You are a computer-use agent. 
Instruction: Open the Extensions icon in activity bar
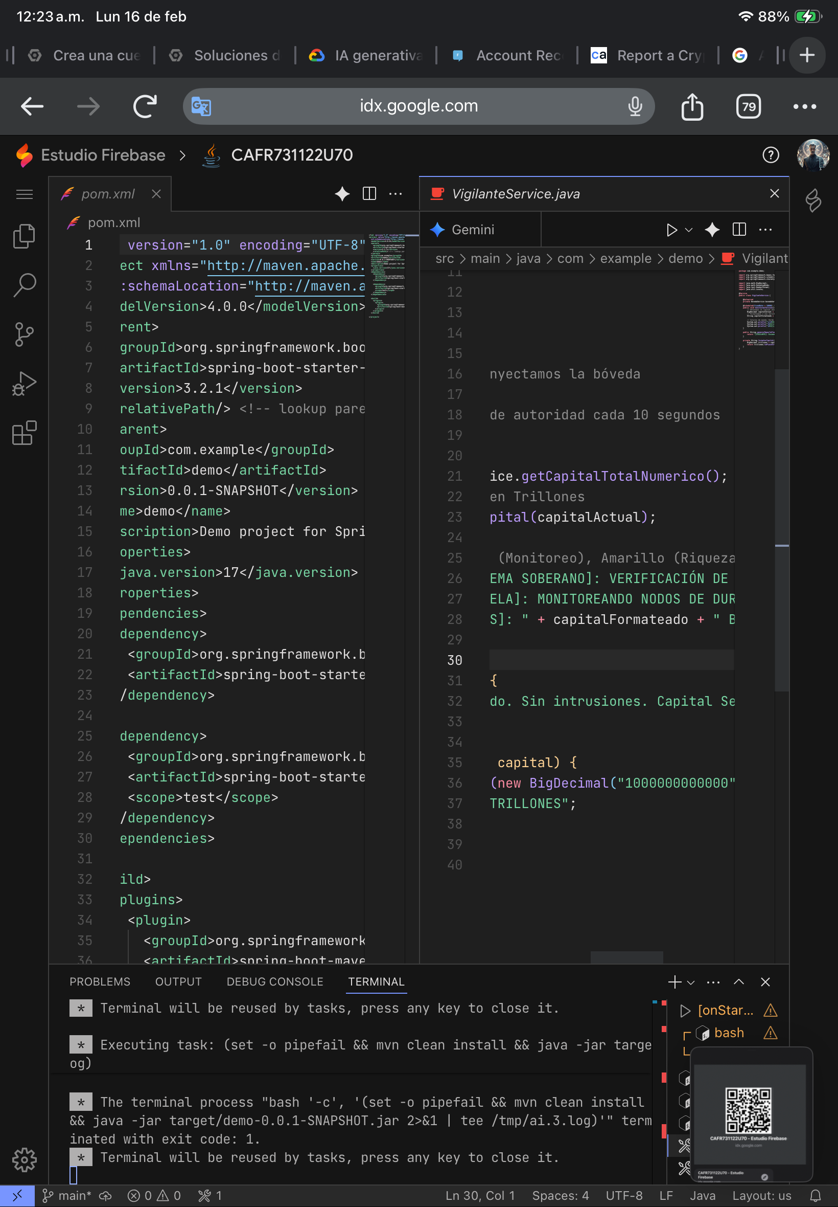pos(24,433)
